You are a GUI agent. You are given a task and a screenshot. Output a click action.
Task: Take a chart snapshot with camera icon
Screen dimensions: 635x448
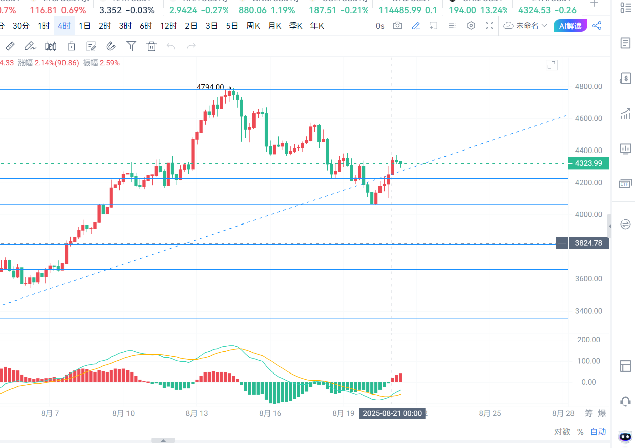pos(398,26)
